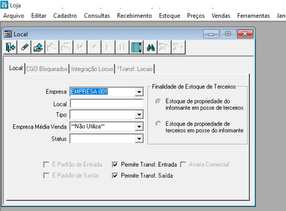The height and width of the screenshot is (211, 286).
Task: Click the disabled open-folder record icon
Action: point(52,47)
